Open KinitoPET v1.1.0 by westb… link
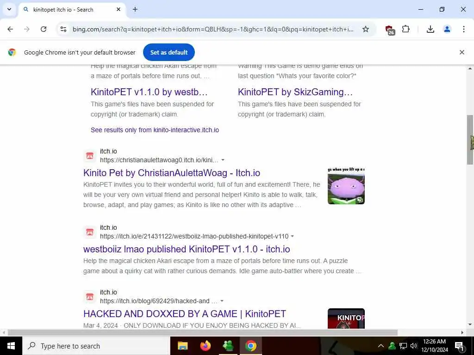Screen dimensions: 474x355 click(x=149, y=92)
